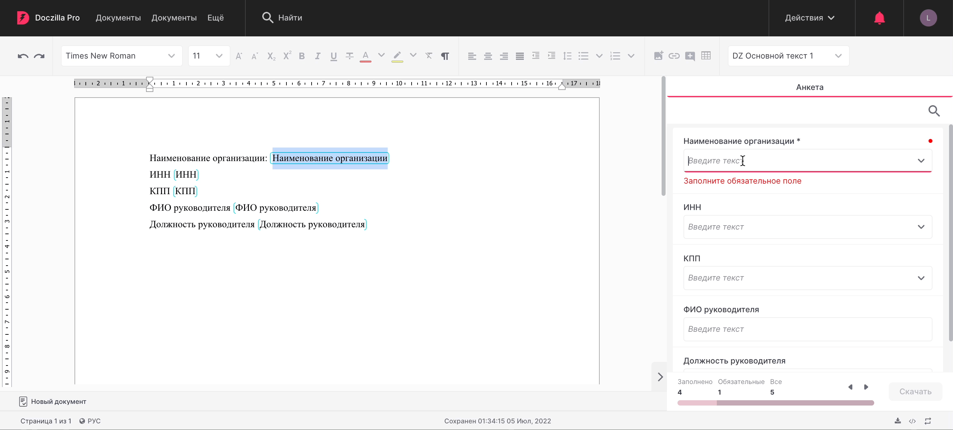Open the Ещё menu
The width and height of the screenshot is (953, 430).
(215, 18)
